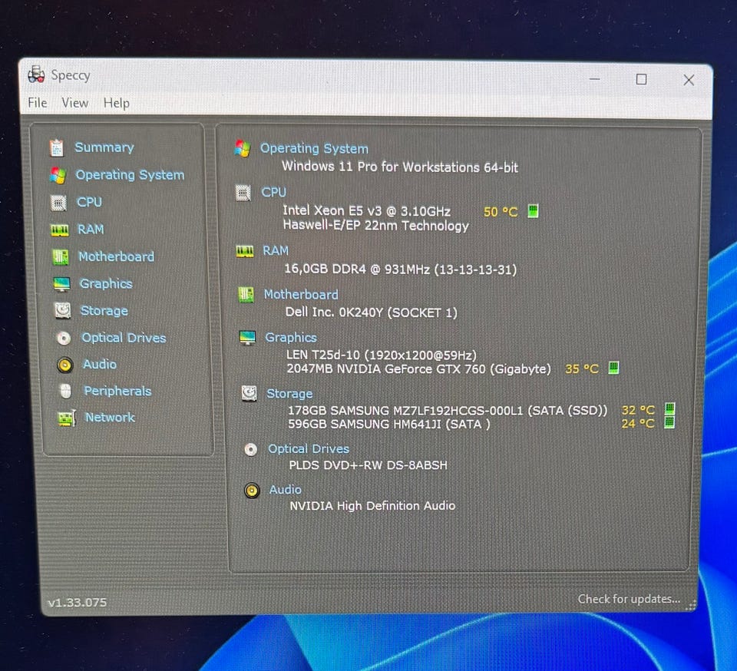This screenshot has height=671, width=737.
Task: Click the Motherboard heading in summary pane
Action: tap(300, 294)
